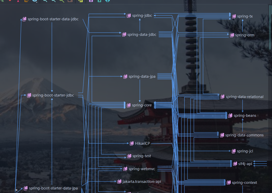Click the HikariCP node
Screen dimensions: 272x193
click(140, 143)
